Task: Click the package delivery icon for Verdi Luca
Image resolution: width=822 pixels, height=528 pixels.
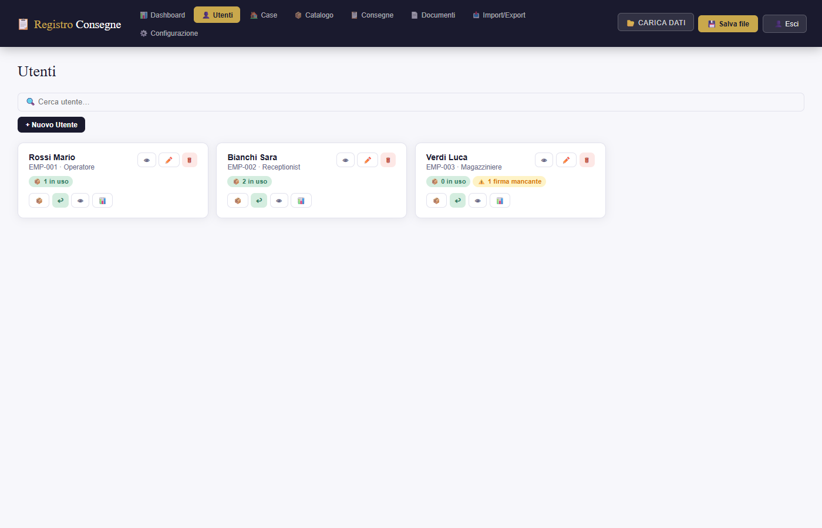Action: tap(436, 201)
